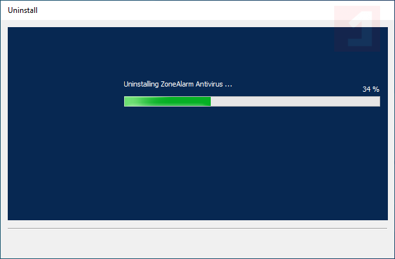Click the uninstall progress bar
This screenshot has height=259, width=395.
tap(252, 101)
